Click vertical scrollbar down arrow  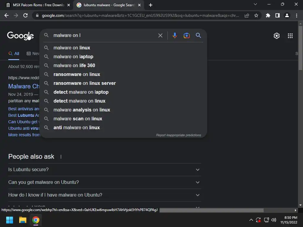[x=300, y=205]
